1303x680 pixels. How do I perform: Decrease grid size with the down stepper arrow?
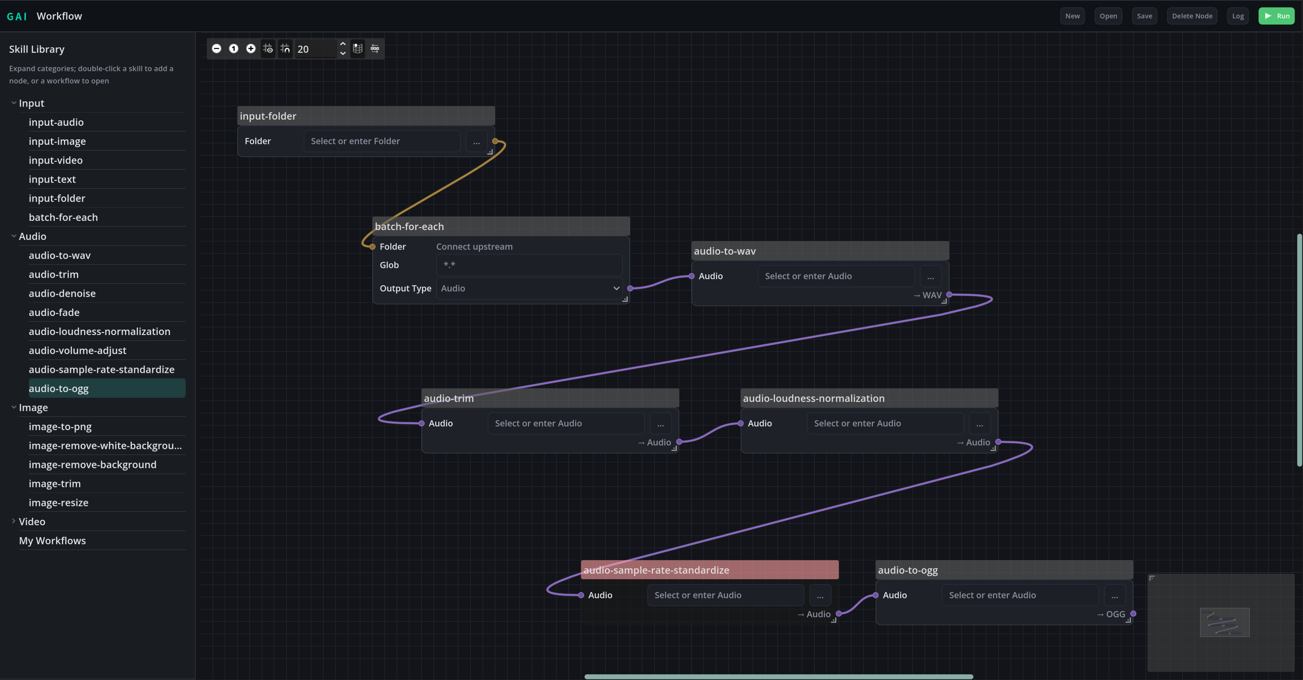pyautogui.click(x=343, y=53)
